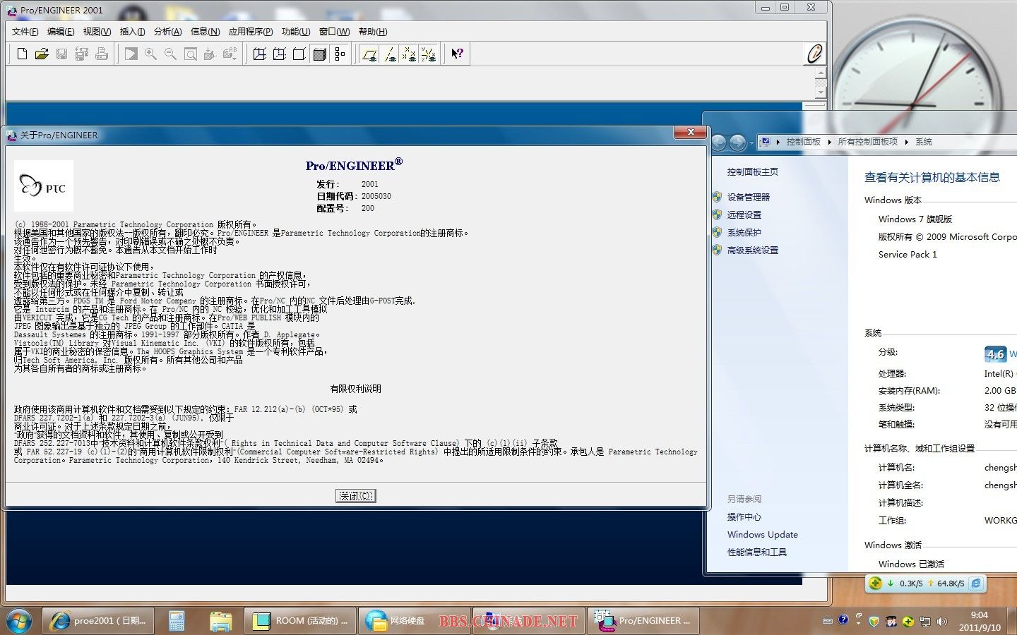
Task: Switch to hidden line display mode
Action: (279, 54)
